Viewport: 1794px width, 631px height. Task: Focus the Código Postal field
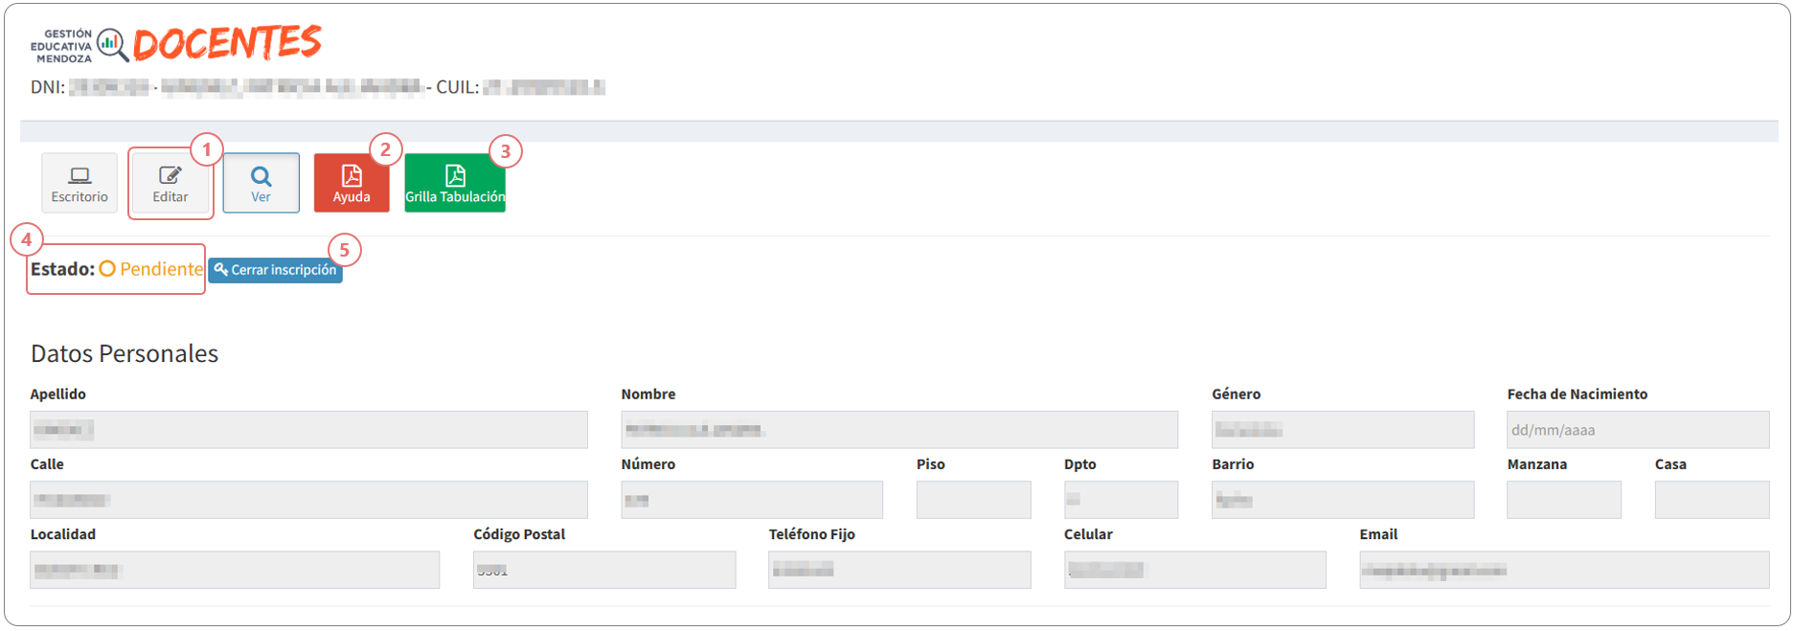[604, 570]
